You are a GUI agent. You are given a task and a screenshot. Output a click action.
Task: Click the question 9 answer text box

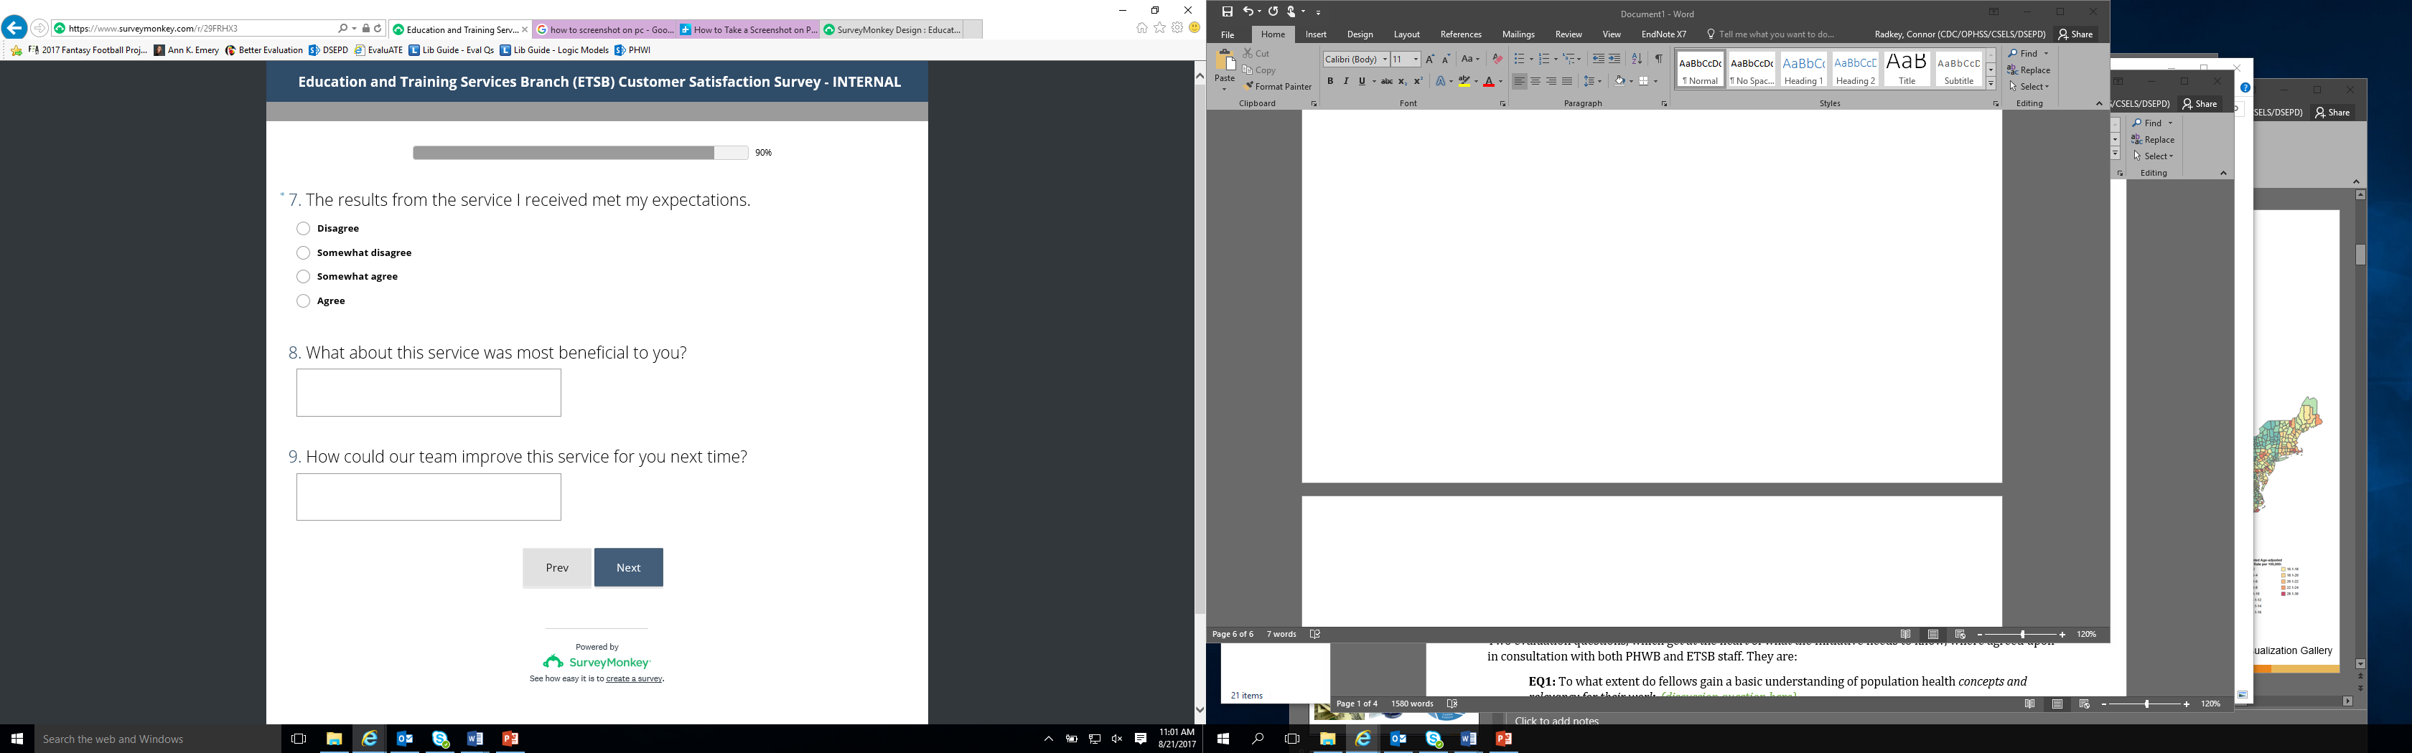[x=429, y=497]
